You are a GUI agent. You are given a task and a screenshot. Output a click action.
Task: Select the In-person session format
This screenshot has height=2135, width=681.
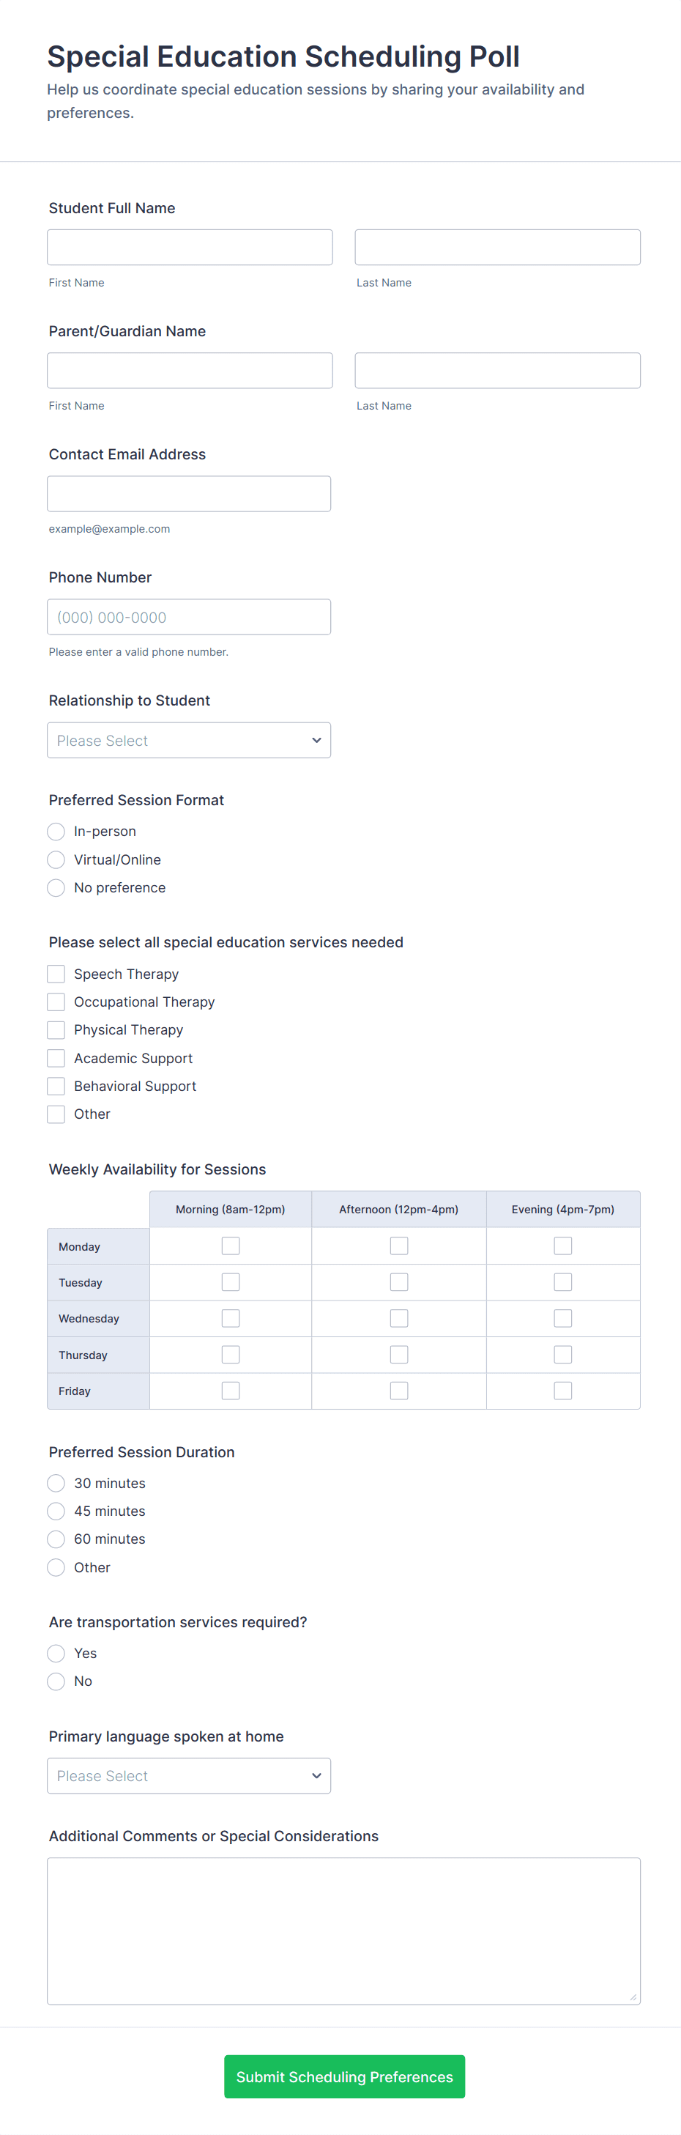tap(56, 832)
